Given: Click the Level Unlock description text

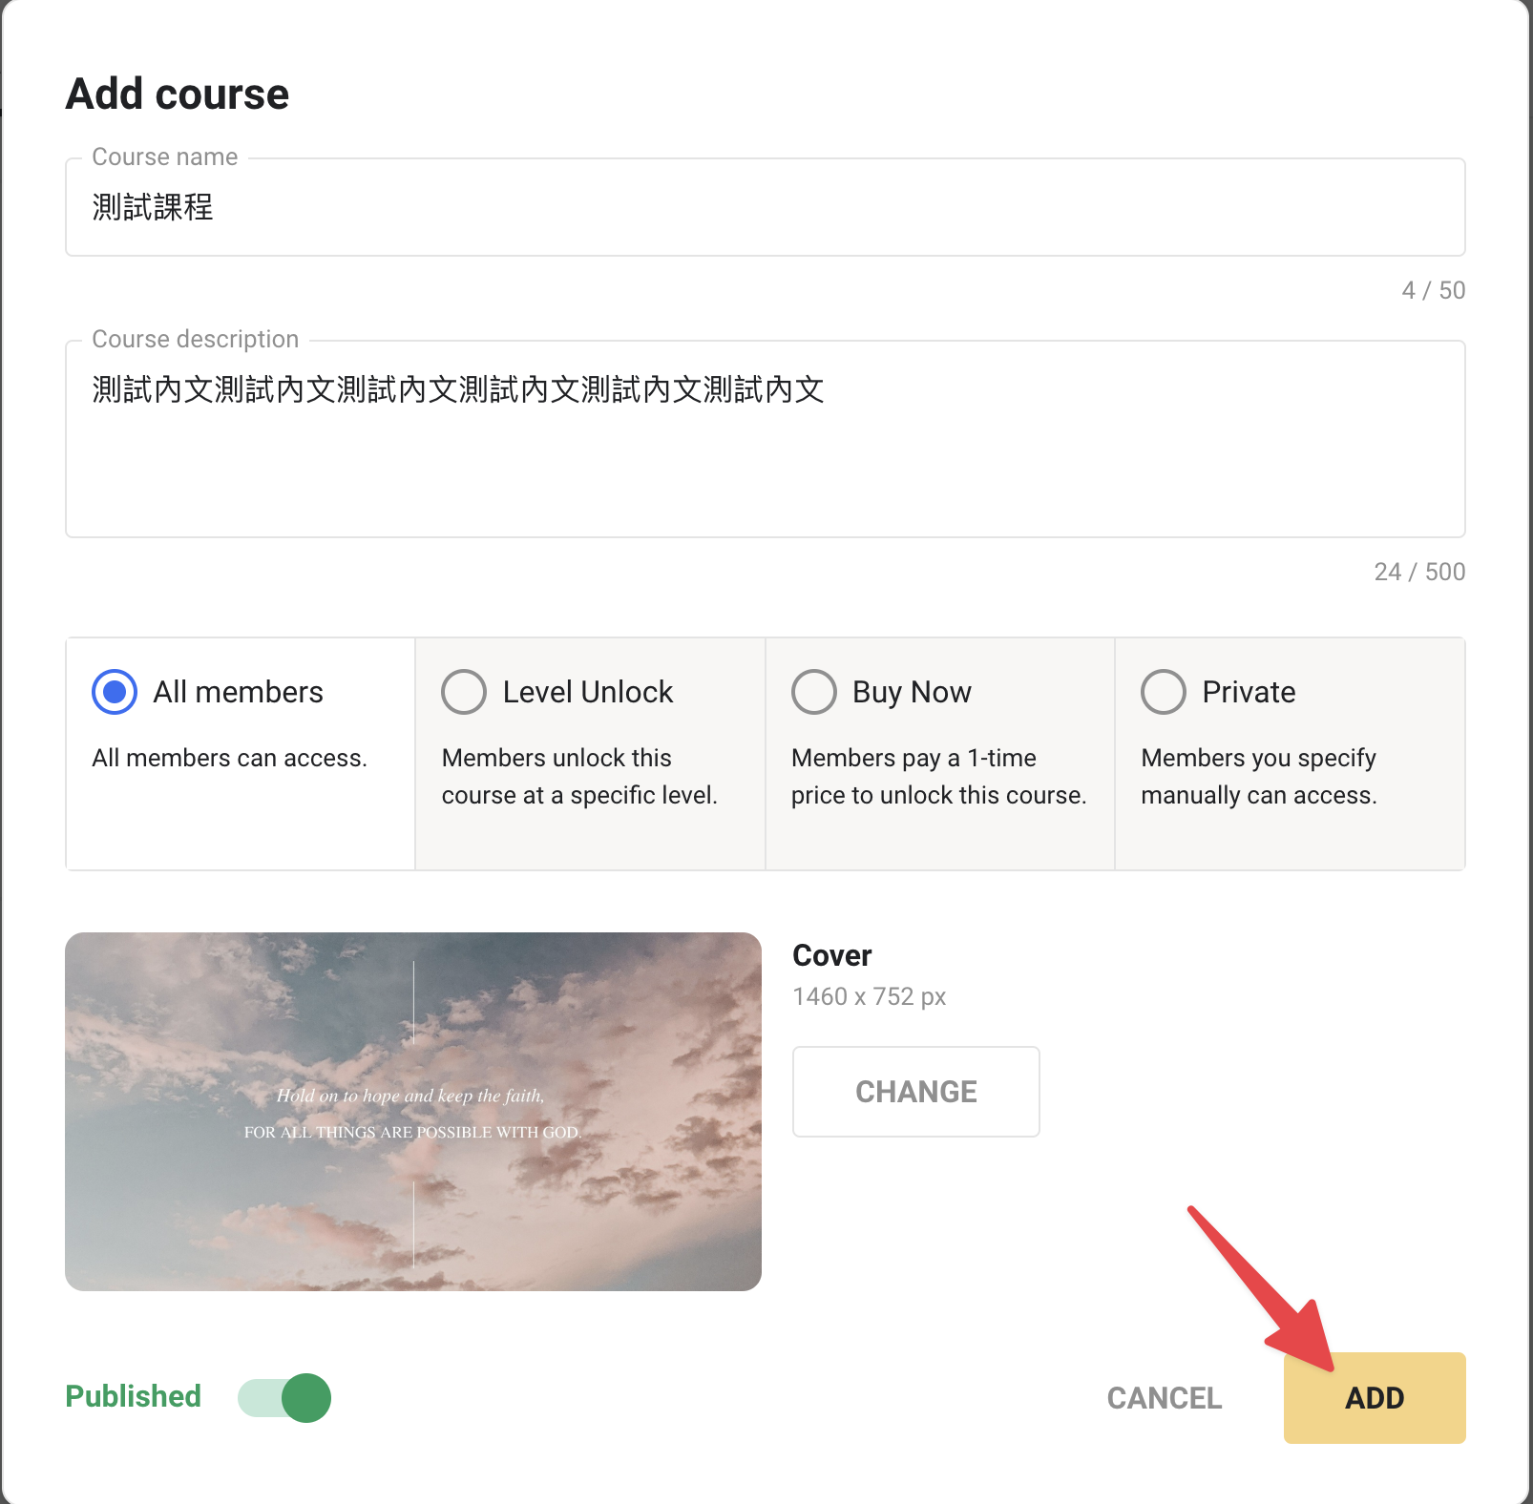Looking at the screenshot, I should pos(579,777).
